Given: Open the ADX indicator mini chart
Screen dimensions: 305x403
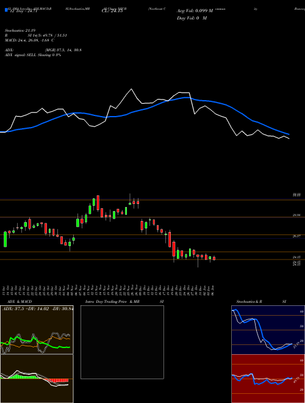Looking at the screenshot, I should 37,330.
